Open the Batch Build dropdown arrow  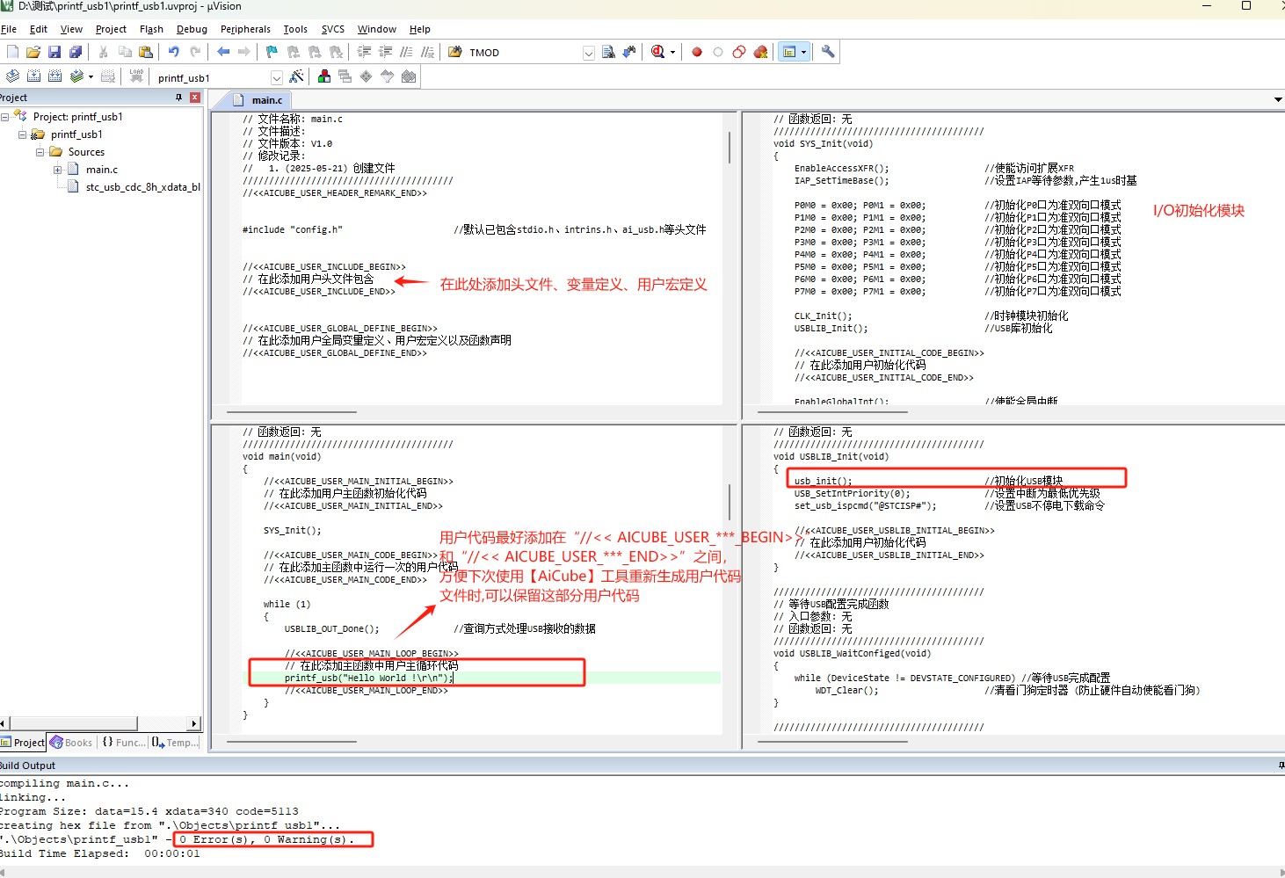coord(91,77)
